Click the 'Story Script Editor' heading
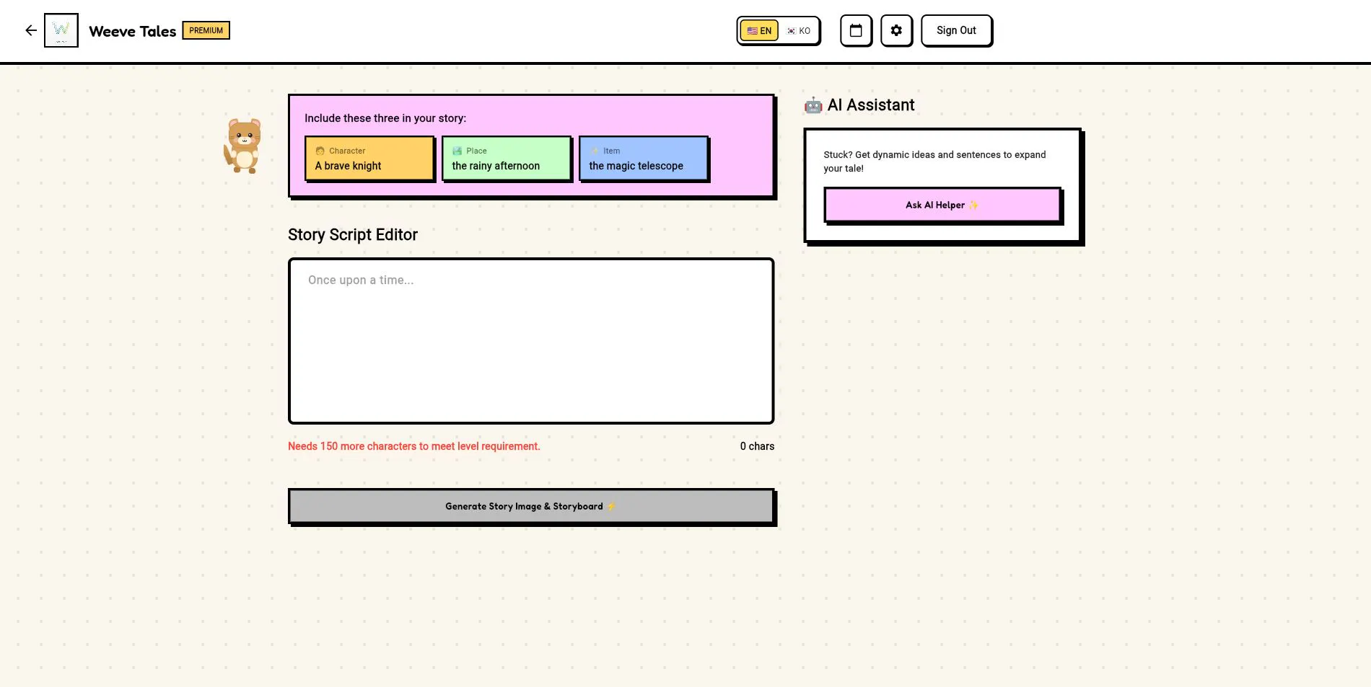Image resolution: width=1371 pixels, height=687 pixels. pyautogui.click(x=353, y=234)
